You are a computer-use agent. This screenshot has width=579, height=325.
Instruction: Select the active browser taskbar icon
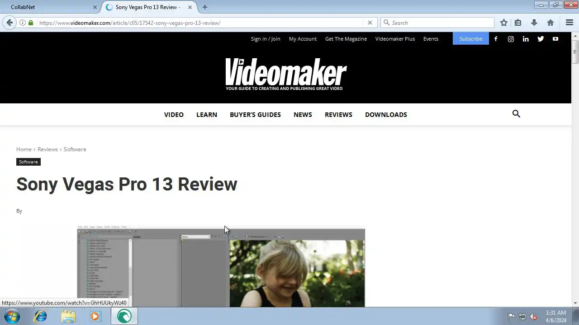pos(124,316)
